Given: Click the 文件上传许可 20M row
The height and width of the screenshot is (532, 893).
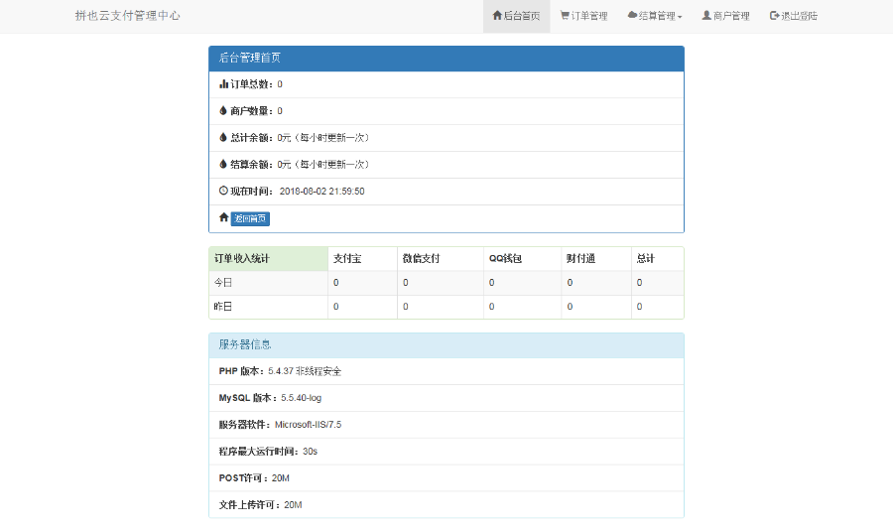Looking at the screenshot, I should [446, 504].
